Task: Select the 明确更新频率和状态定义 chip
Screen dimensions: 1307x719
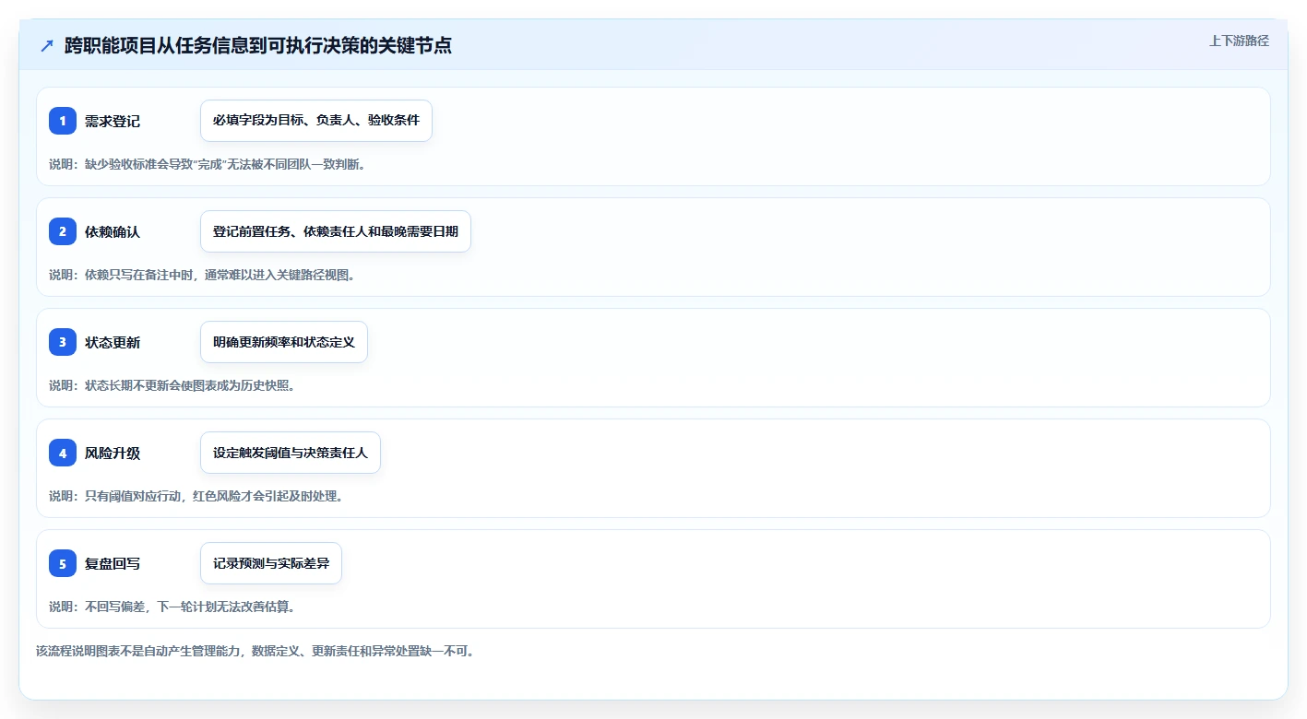Action: click(284, 342)
